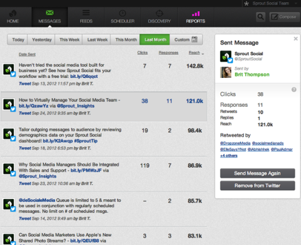Open the Home leaf icon tab
Viewport: 301px width, 245px height.
click(13, 14)
